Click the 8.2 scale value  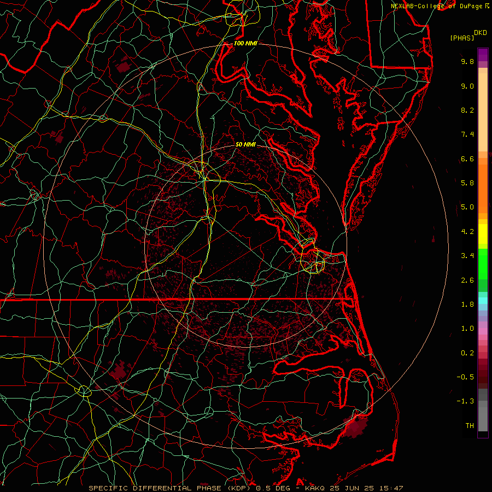pyautogui.click(x=467, y=110)
